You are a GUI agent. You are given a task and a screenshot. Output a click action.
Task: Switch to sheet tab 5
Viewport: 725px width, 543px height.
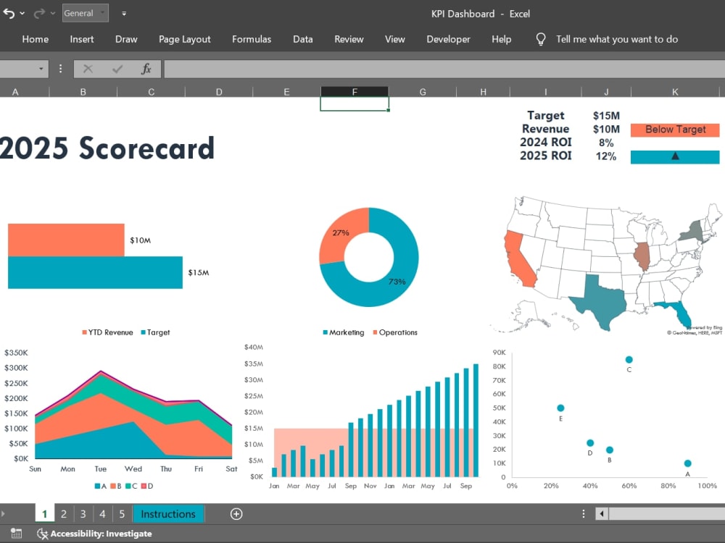click(122, 514)
